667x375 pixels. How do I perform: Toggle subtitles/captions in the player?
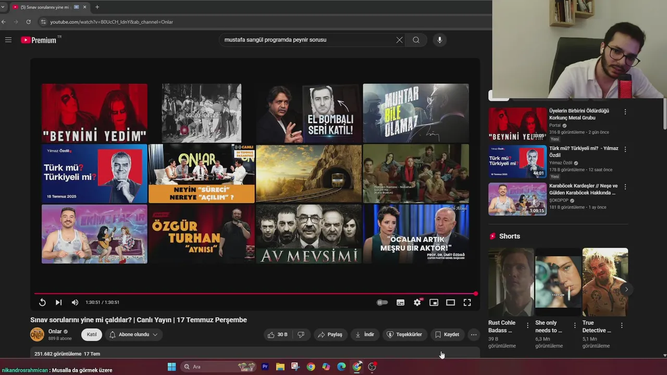pos(400,303)
